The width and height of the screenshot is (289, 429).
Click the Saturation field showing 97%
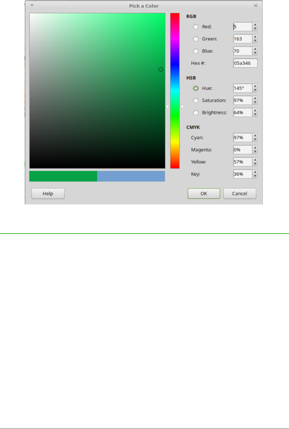click(243, 101)
